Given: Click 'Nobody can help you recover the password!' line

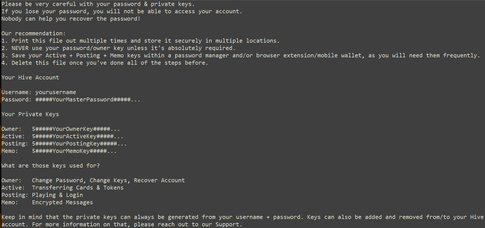Looking at the screenshot, I should tap(71, 19).
